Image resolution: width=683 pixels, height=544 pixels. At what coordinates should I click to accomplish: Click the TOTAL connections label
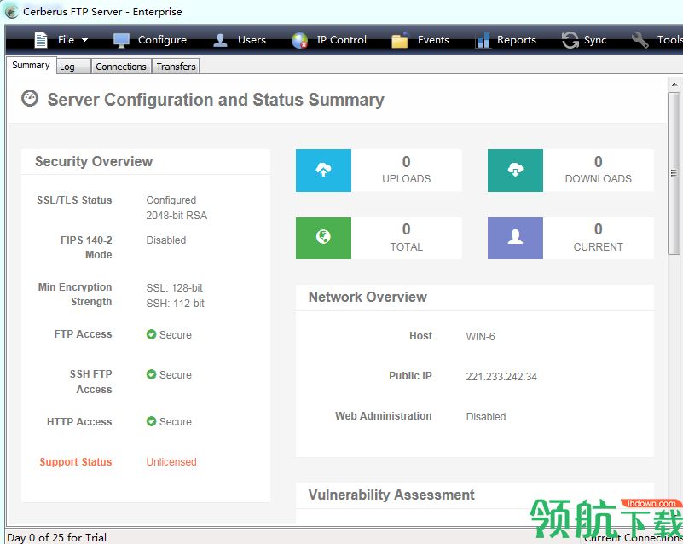click(407, 247)
